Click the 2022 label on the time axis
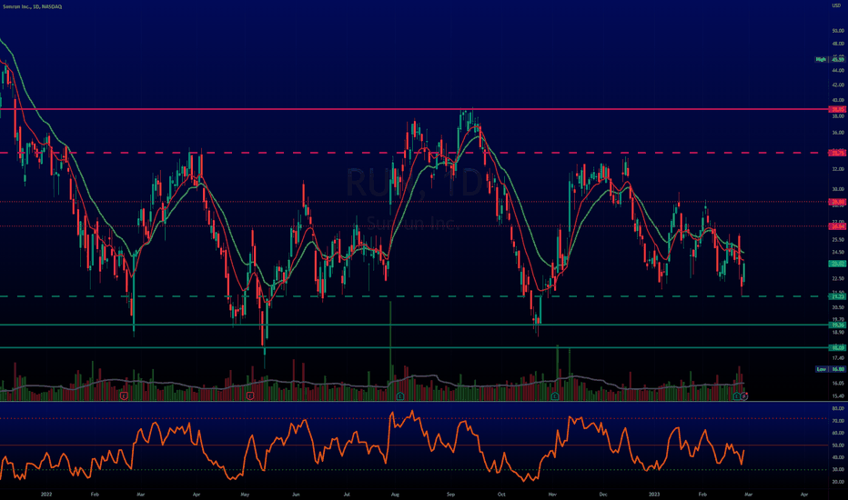This screenshot has height=500, width=848. point(46,494)
